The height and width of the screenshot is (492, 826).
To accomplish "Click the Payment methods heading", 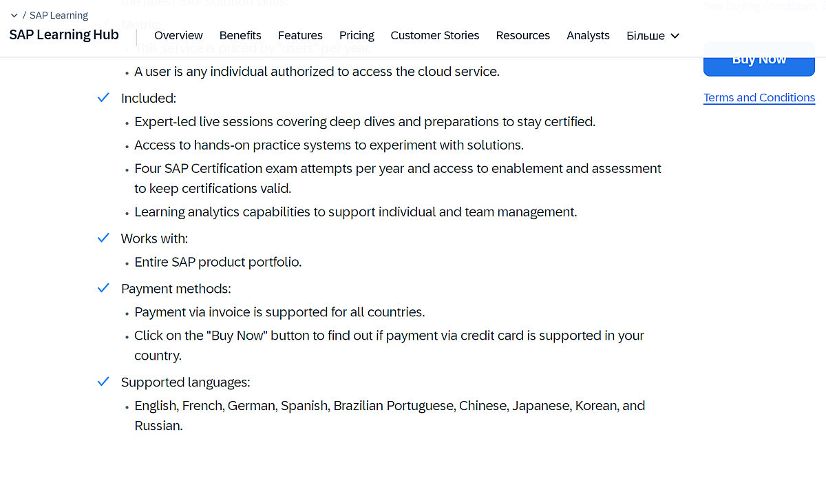I will click(x=176, y=289).
